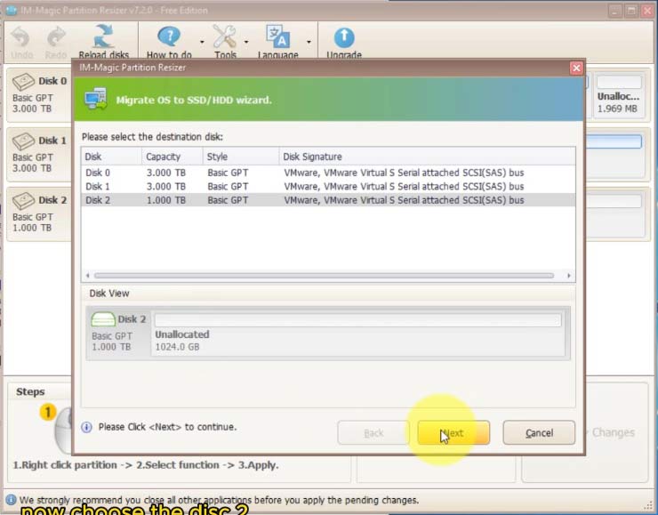The width and height of the screenshot is (658, 515).
Task: Click the Disk 1 partition bar behind dialog
Action: click(x=614, y=141)
